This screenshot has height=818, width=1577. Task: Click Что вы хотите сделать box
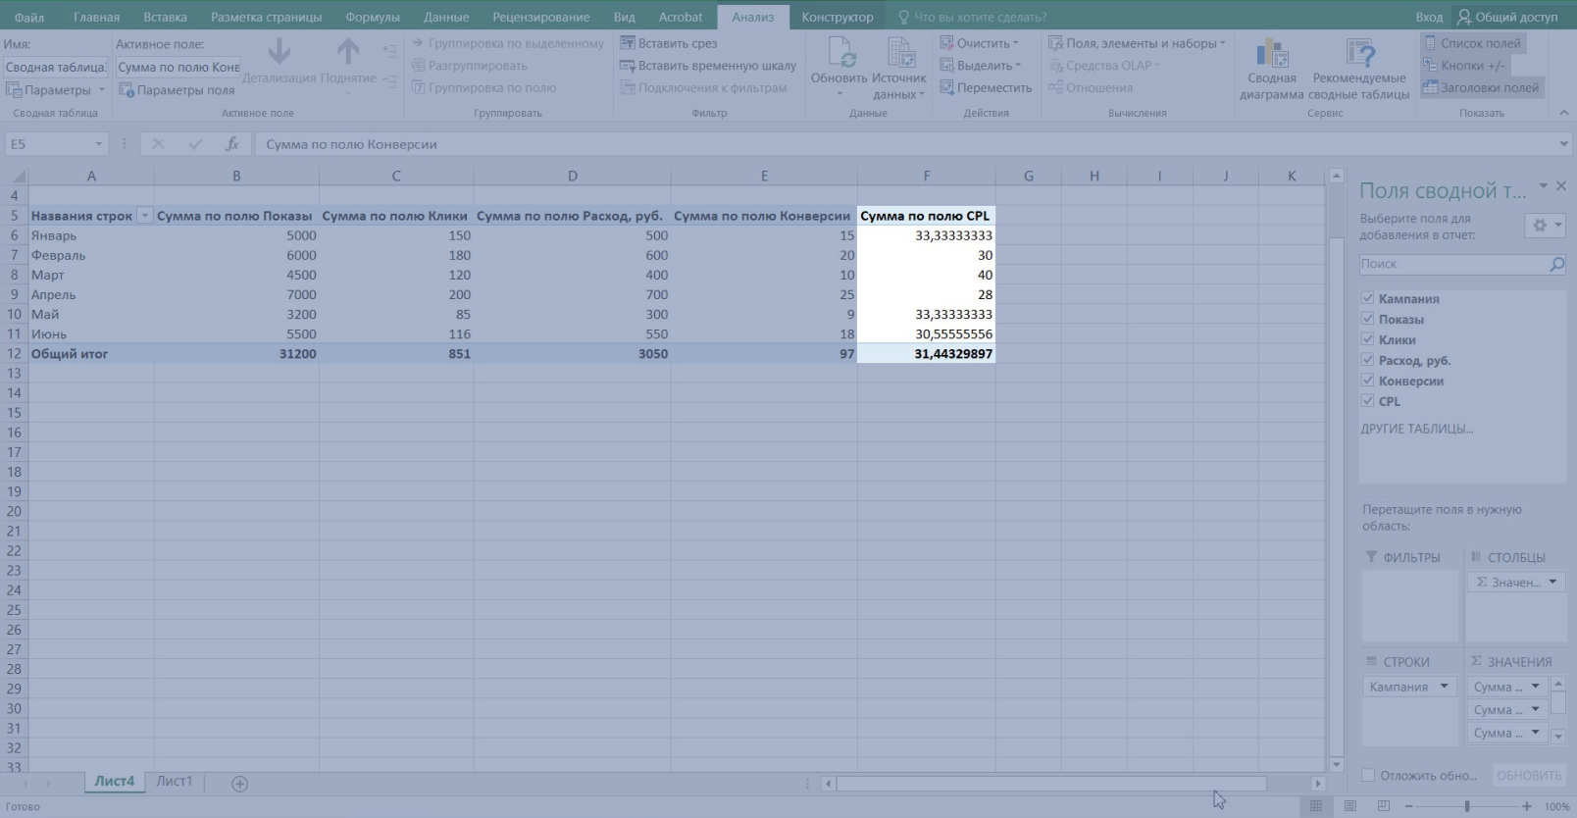980,17
